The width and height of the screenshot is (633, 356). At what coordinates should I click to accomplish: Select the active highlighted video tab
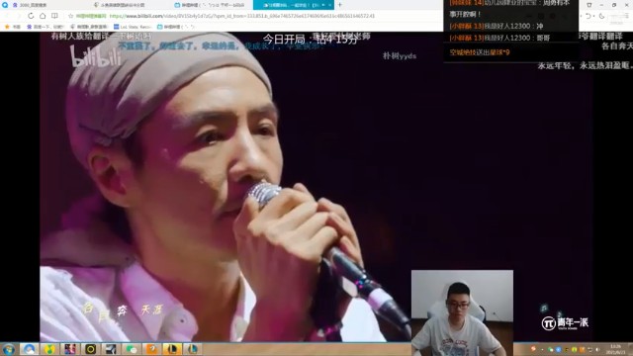(294, 5)
